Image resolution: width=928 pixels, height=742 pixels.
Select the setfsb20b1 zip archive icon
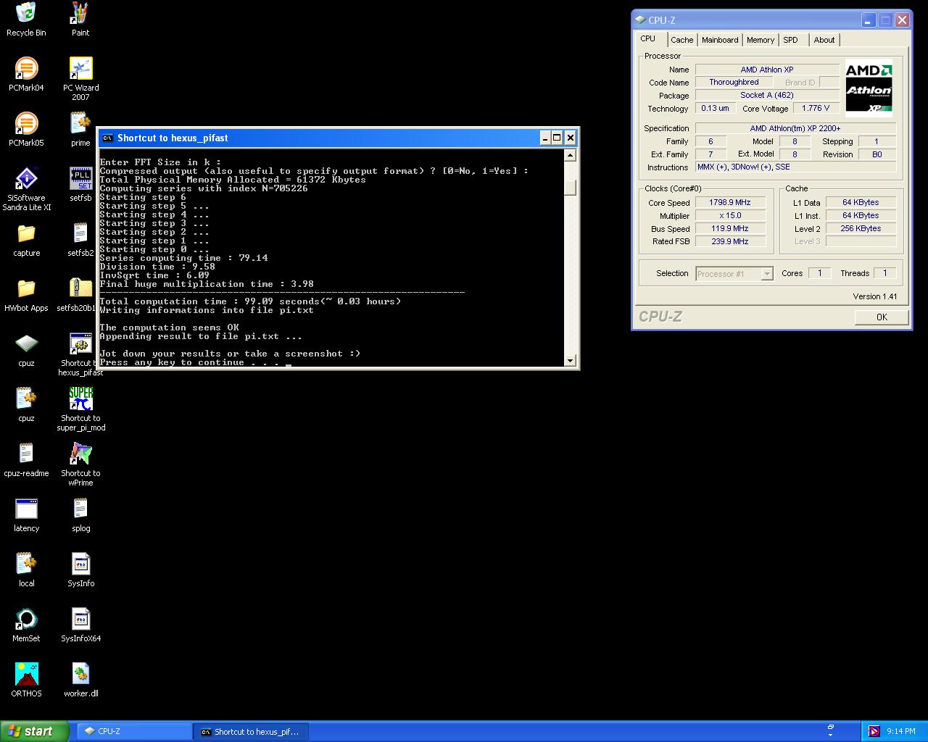click(80, 289)
